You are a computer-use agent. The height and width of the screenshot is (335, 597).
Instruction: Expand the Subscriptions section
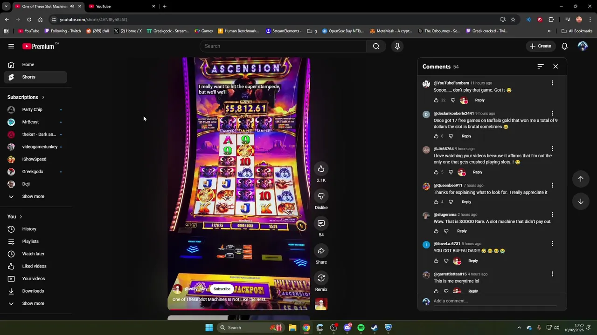26,97
